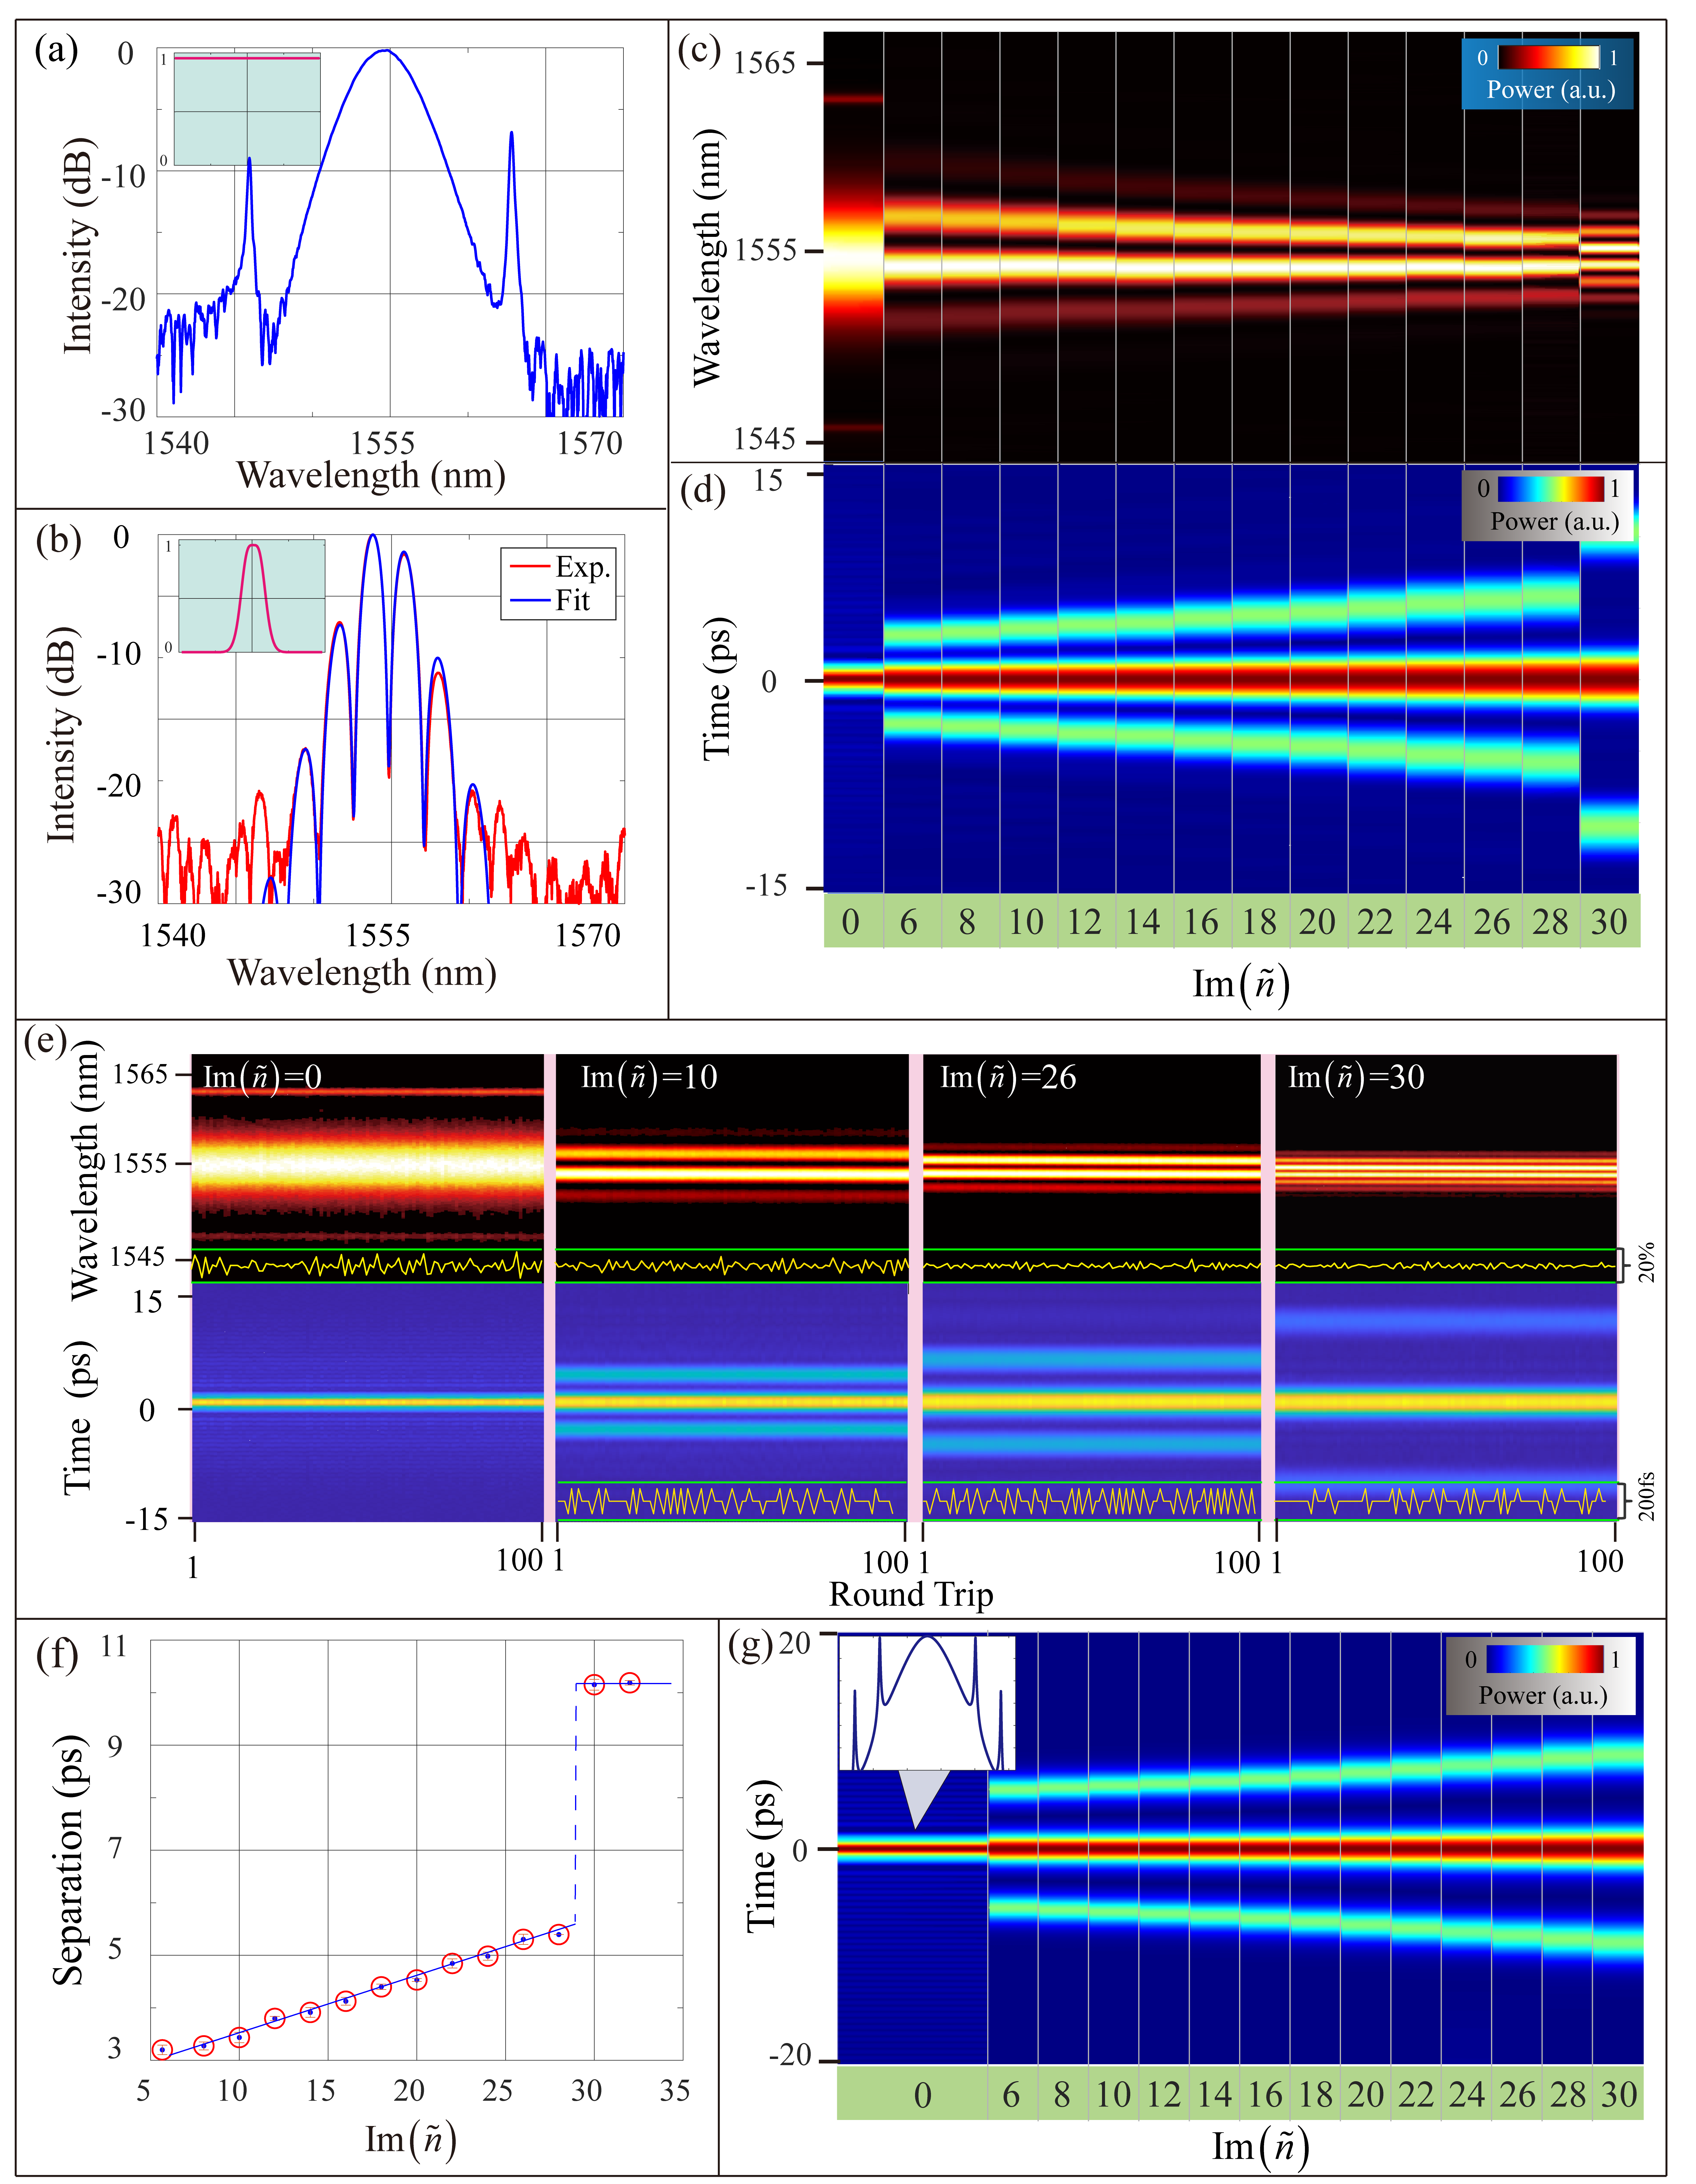Screen dimensions: 1696x2184
Task: Click the 'Fit' legend entry in panel (b)
Action: coord(551,601)
